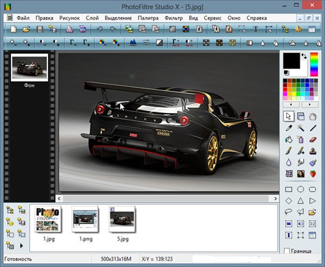Open the Вид menu
The height and width of the screenshot is (267, 325).
coord(193,18)
